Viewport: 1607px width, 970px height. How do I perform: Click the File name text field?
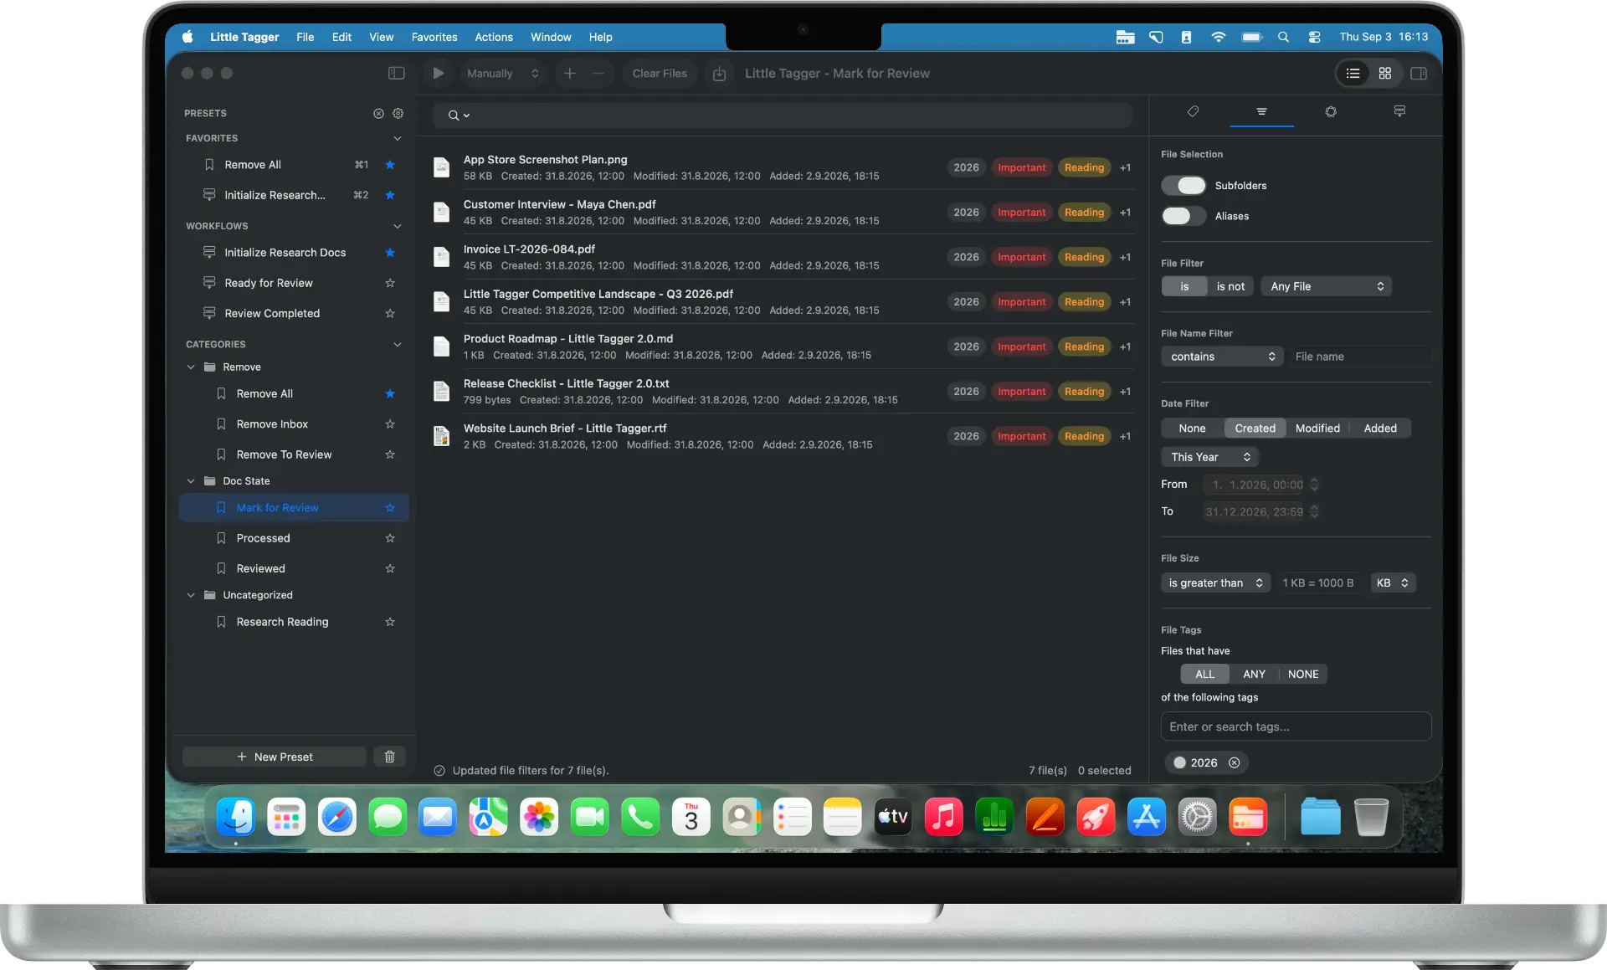pyautogui.click(x=1360, y=357)
